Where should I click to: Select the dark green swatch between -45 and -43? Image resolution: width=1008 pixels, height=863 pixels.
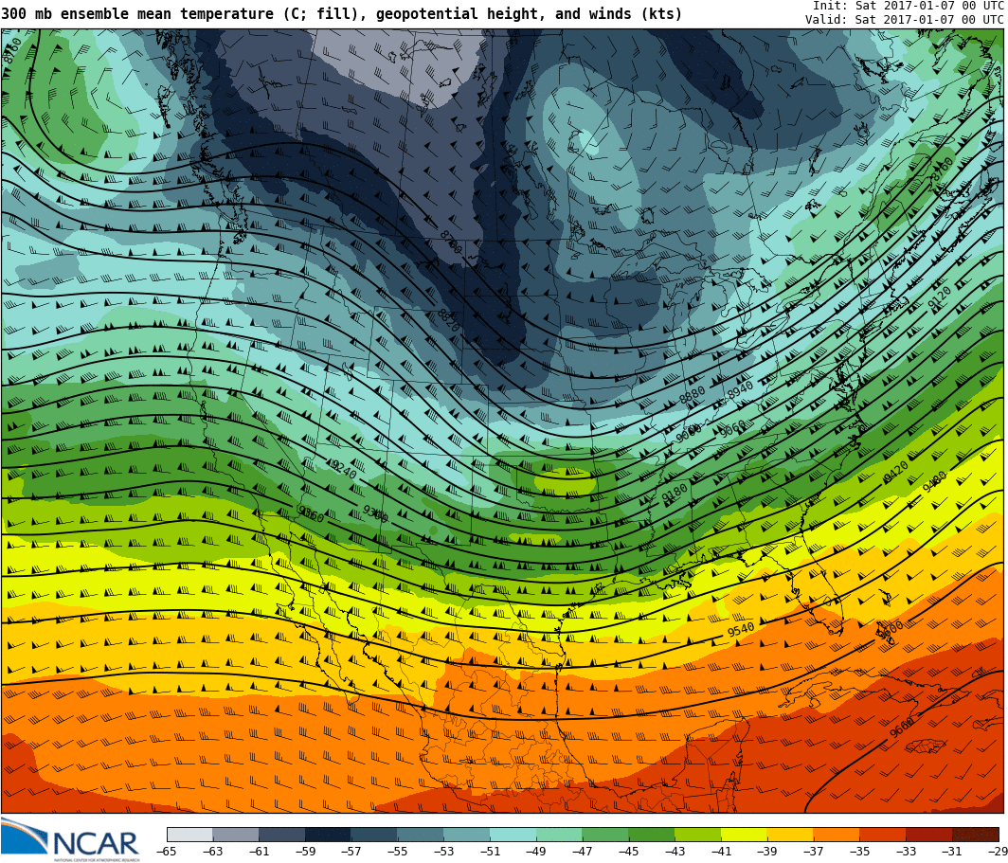(x=651, y=835)
